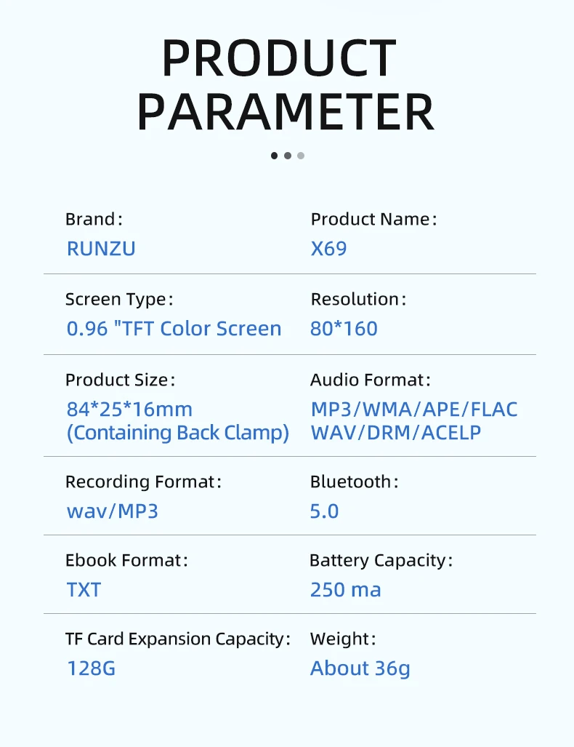This screenshot has height=747, width=574.
Task: Click the 84*25*16mm product size value
Action: click(x=129, y=410)
